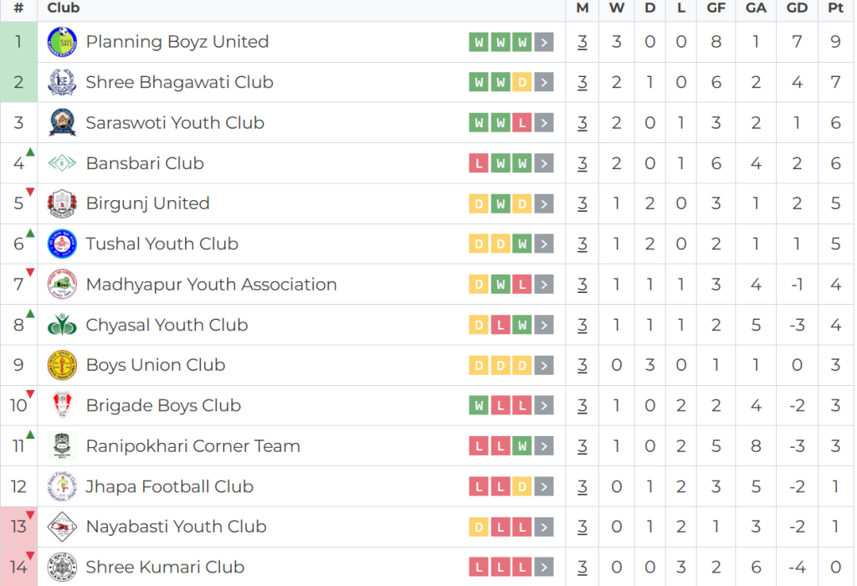Click the Tushal Youth Club logo
Image resolution: width=857 pixels, height=586 pixels.
(62, 244)
